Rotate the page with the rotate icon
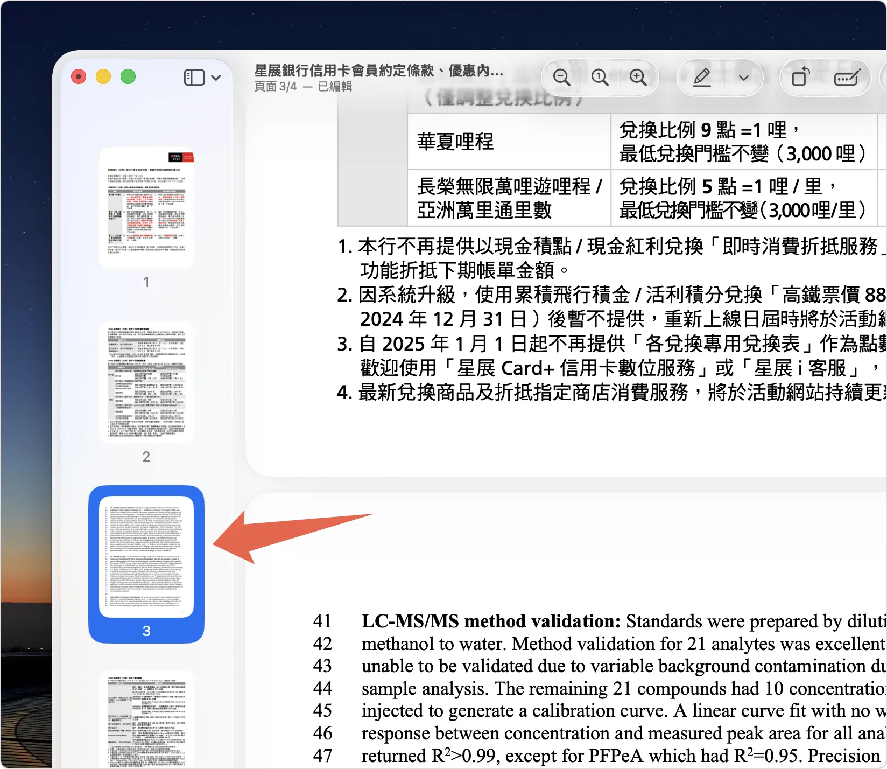This screenshot has width=887, height=769. 800,76
